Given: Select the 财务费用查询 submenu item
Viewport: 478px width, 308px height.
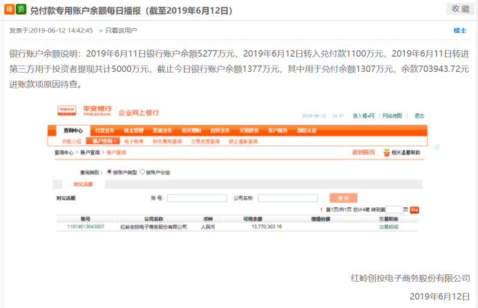Looking at the screenshot, I should click(x=167, y=142).
